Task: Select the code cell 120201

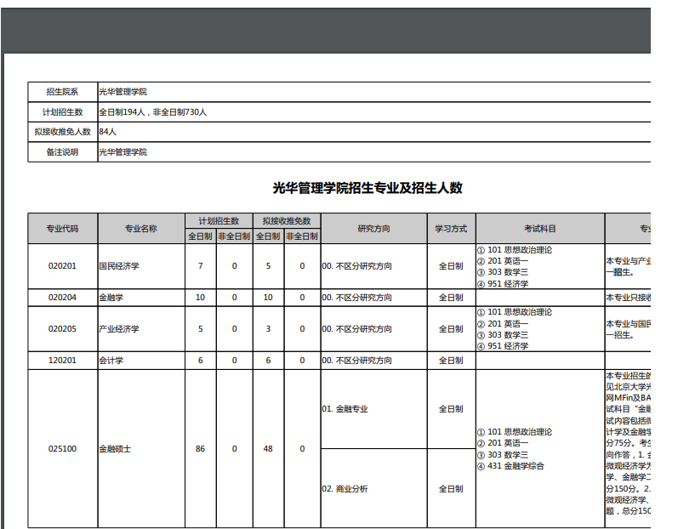Action: click(63, 360)
